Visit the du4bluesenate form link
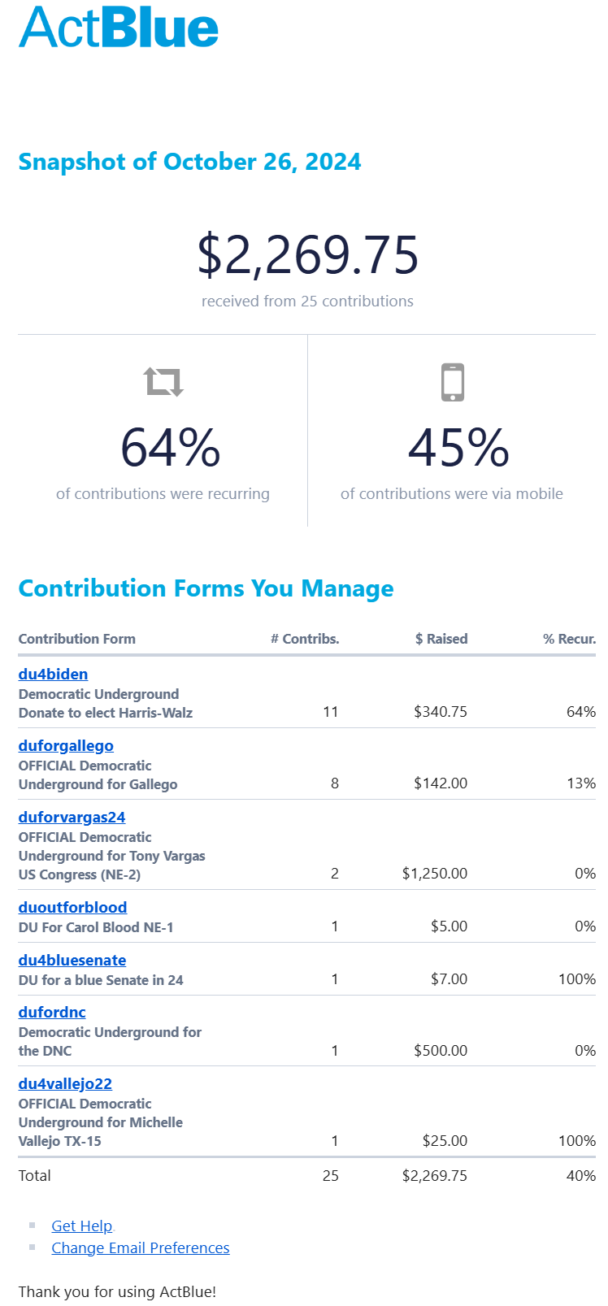The width and height of the screenshot is (608, 1306). [72, 960]
